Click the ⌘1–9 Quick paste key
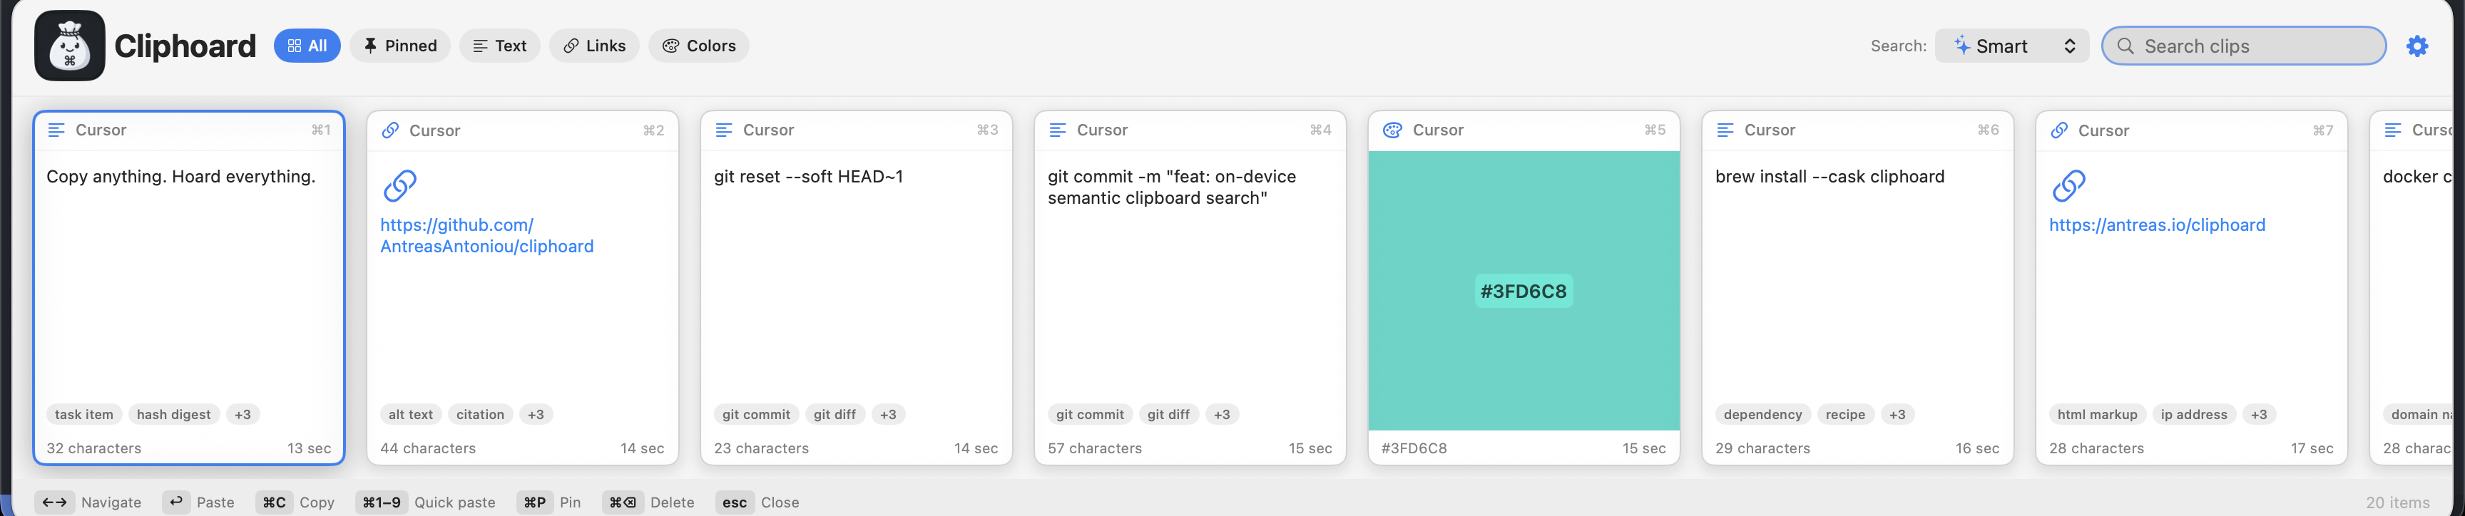 tap(381, 502)
